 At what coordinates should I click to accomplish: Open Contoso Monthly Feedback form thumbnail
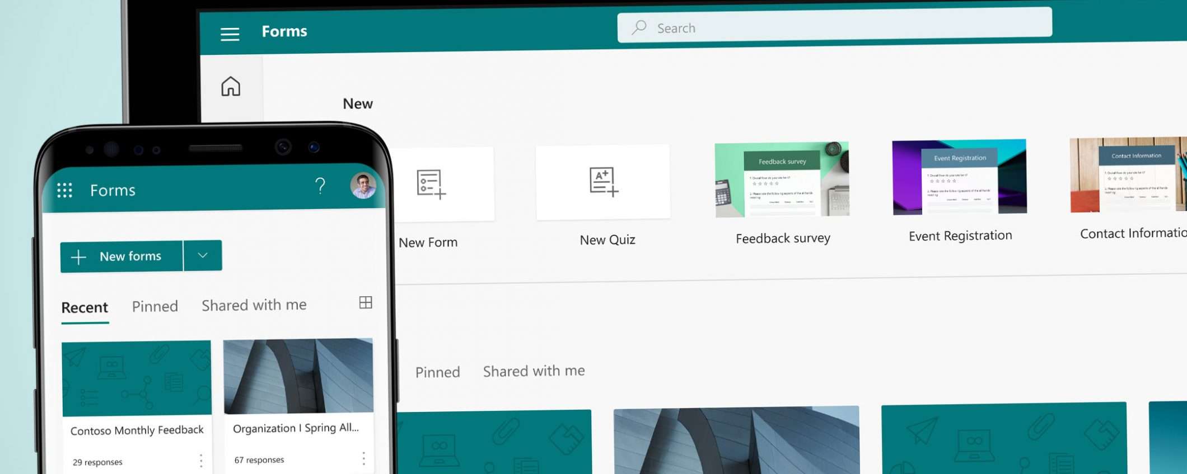click(x=137, y=378)
